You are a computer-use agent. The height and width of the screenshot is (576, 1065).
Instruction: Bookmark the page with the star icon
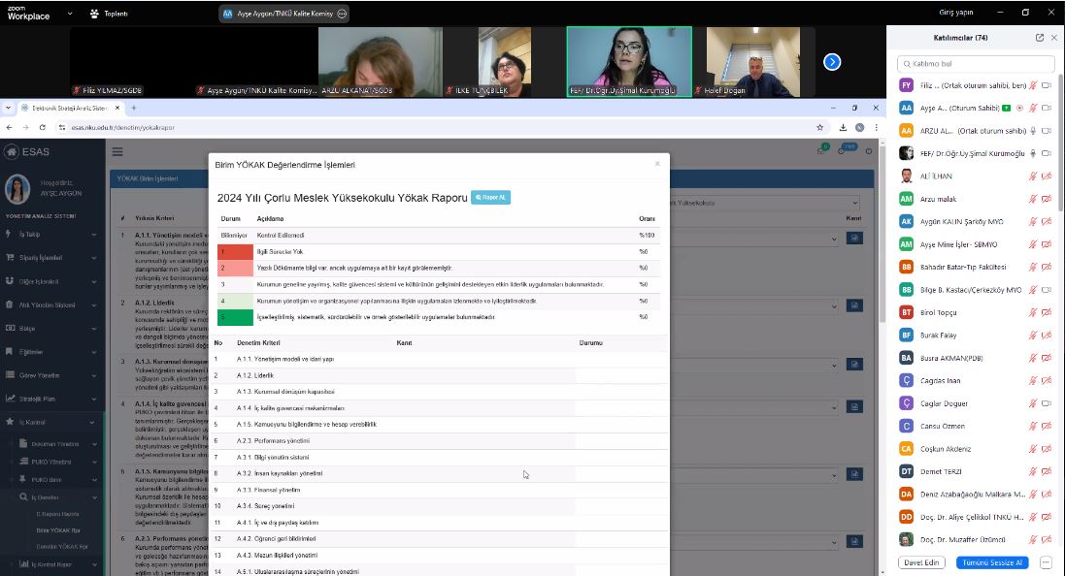[819, 128]
